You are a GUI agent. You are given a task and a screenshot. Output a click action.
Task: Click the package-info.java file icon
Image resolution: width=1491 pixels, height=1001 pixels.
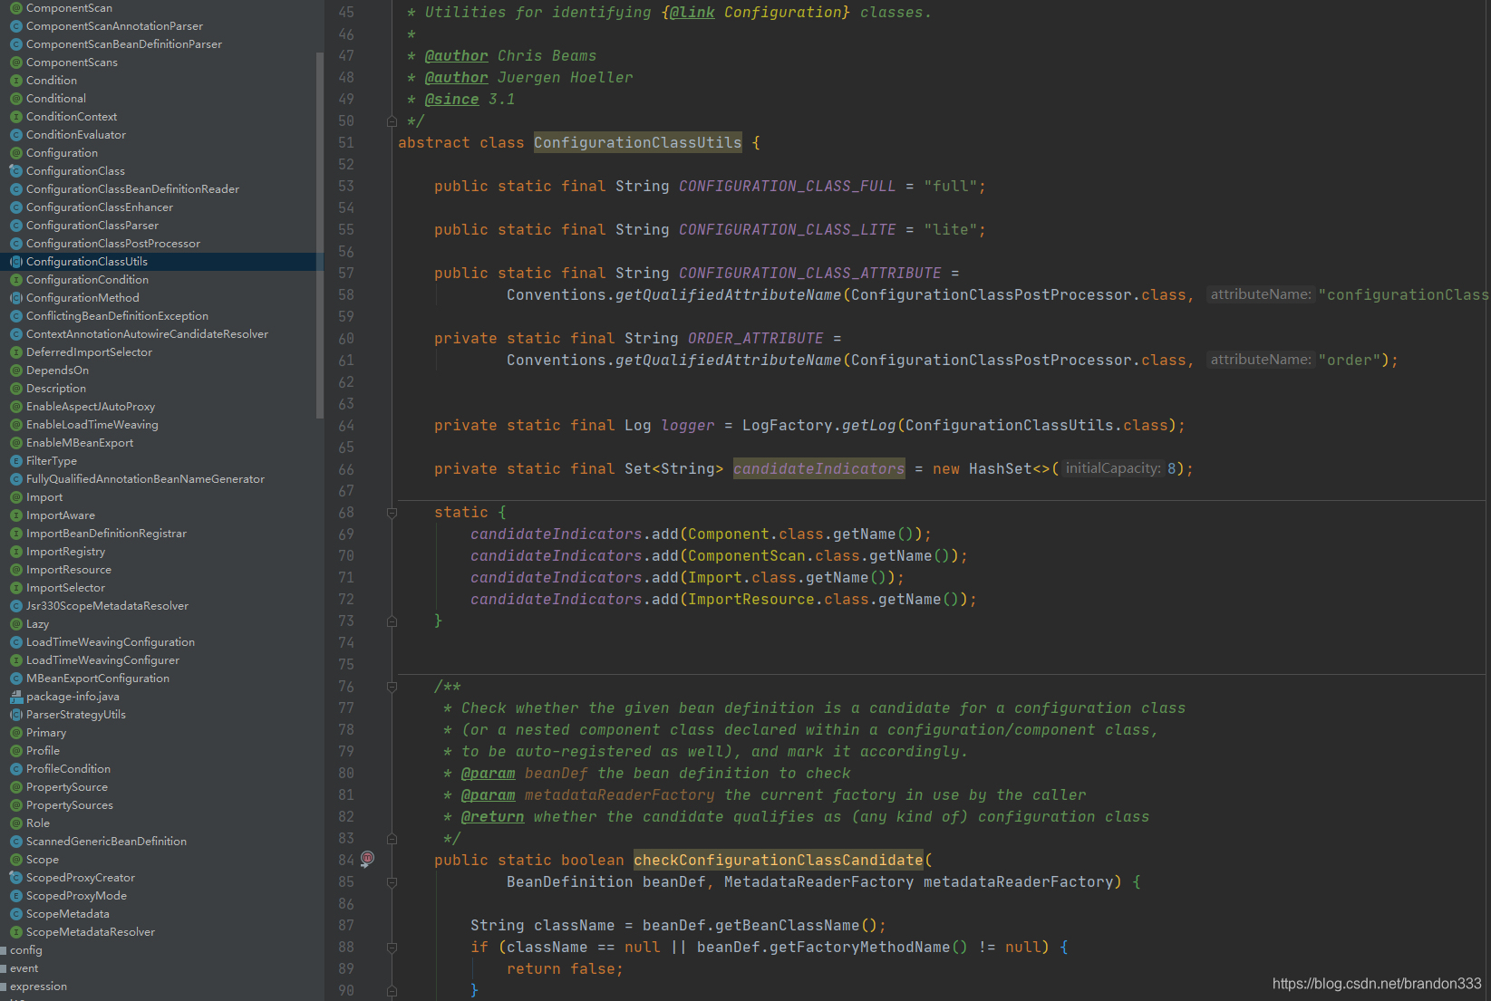[x=15, y=697]
